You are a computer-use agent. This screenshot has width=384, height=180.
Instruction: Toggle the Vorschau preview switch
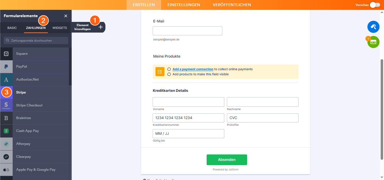click(375, 5)
